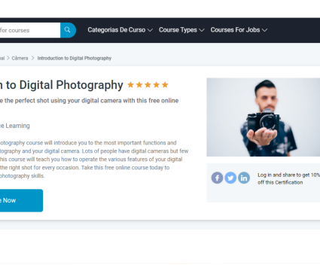Open Categorias De Curso dropdown menu
The height and width of the screenshot is (271, 320).
click(x=120, y=30)
